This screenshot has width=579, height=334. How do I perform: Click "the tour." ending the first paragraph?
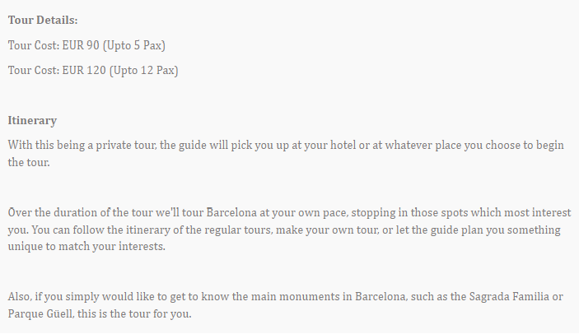tap(28, 164)
